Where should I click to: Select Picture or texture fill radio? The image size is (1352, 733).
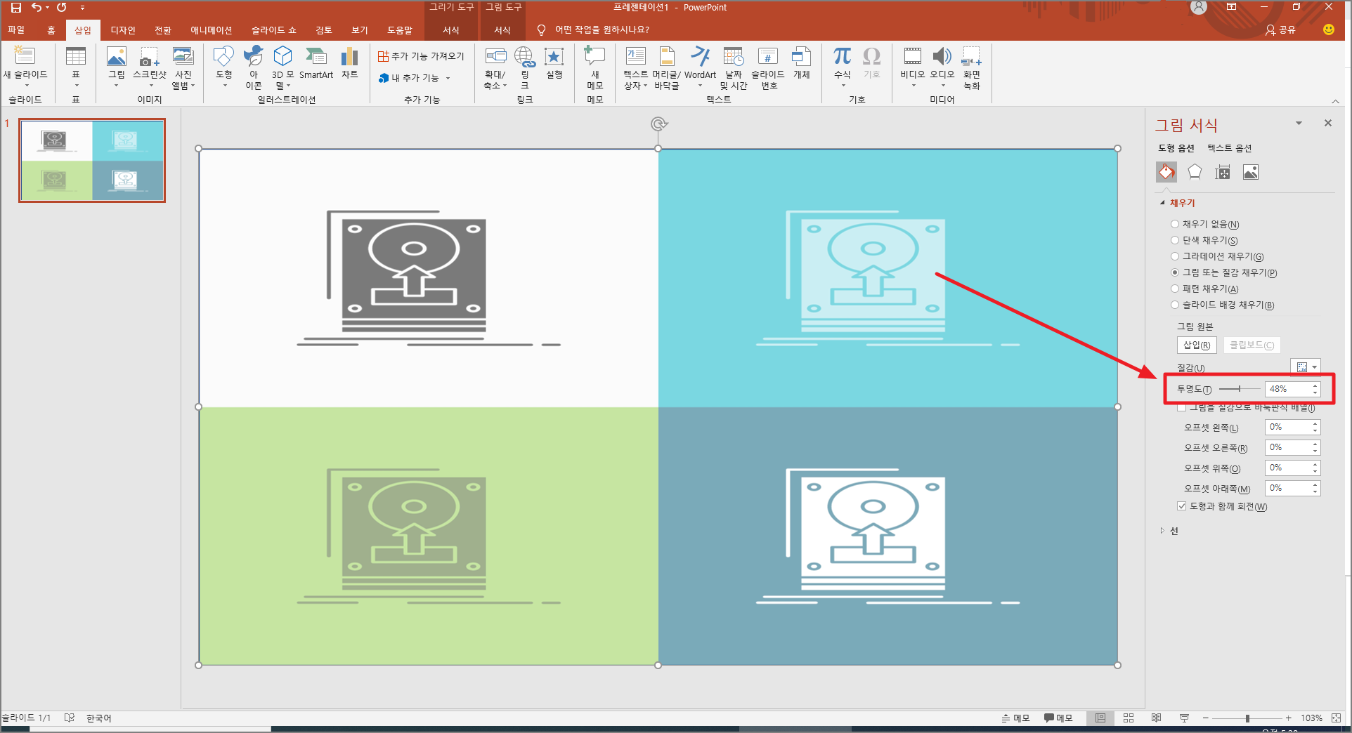[x=1174, y=272]
